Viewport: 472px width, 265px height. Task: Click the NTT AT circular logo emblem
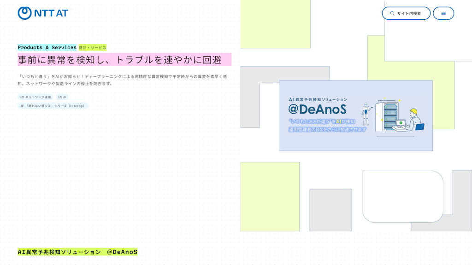(x=24, y=13)
